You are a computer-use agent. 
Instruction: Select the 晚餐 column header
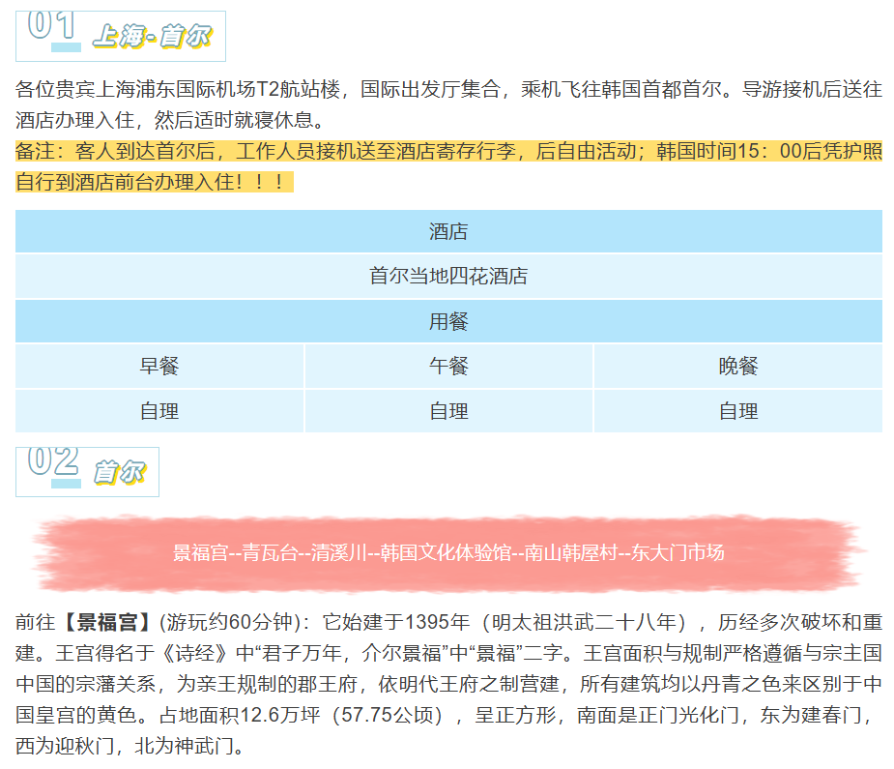pyautogui.click(x=737, y=366)
